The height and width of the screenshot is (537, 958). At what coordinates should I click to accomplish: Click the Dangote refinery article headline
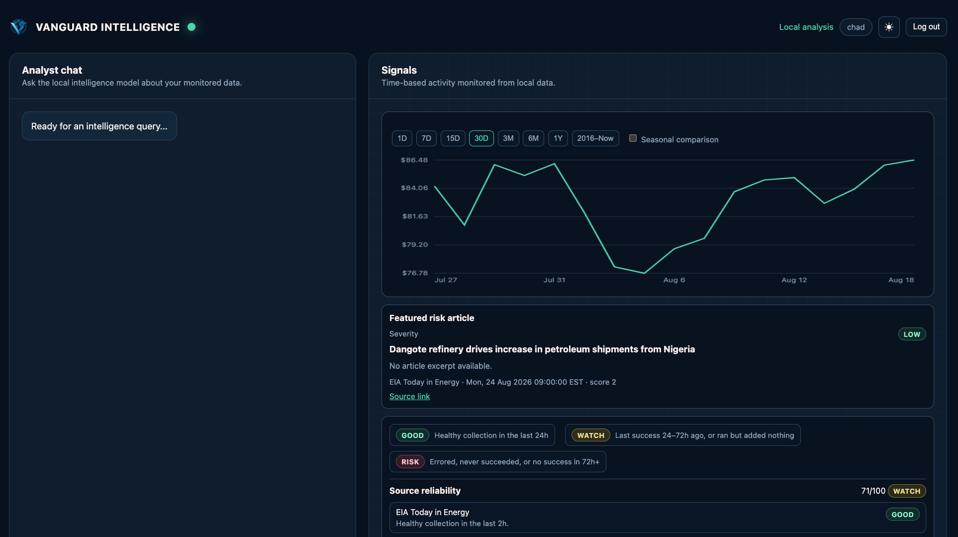[x=542, y=349]
